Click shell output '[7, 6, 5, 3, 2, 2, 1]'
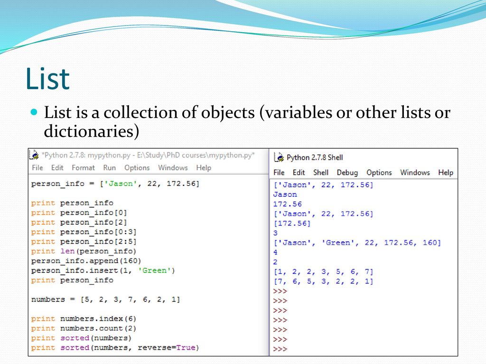The image size is (486, 364). click(x=323, y=282)
